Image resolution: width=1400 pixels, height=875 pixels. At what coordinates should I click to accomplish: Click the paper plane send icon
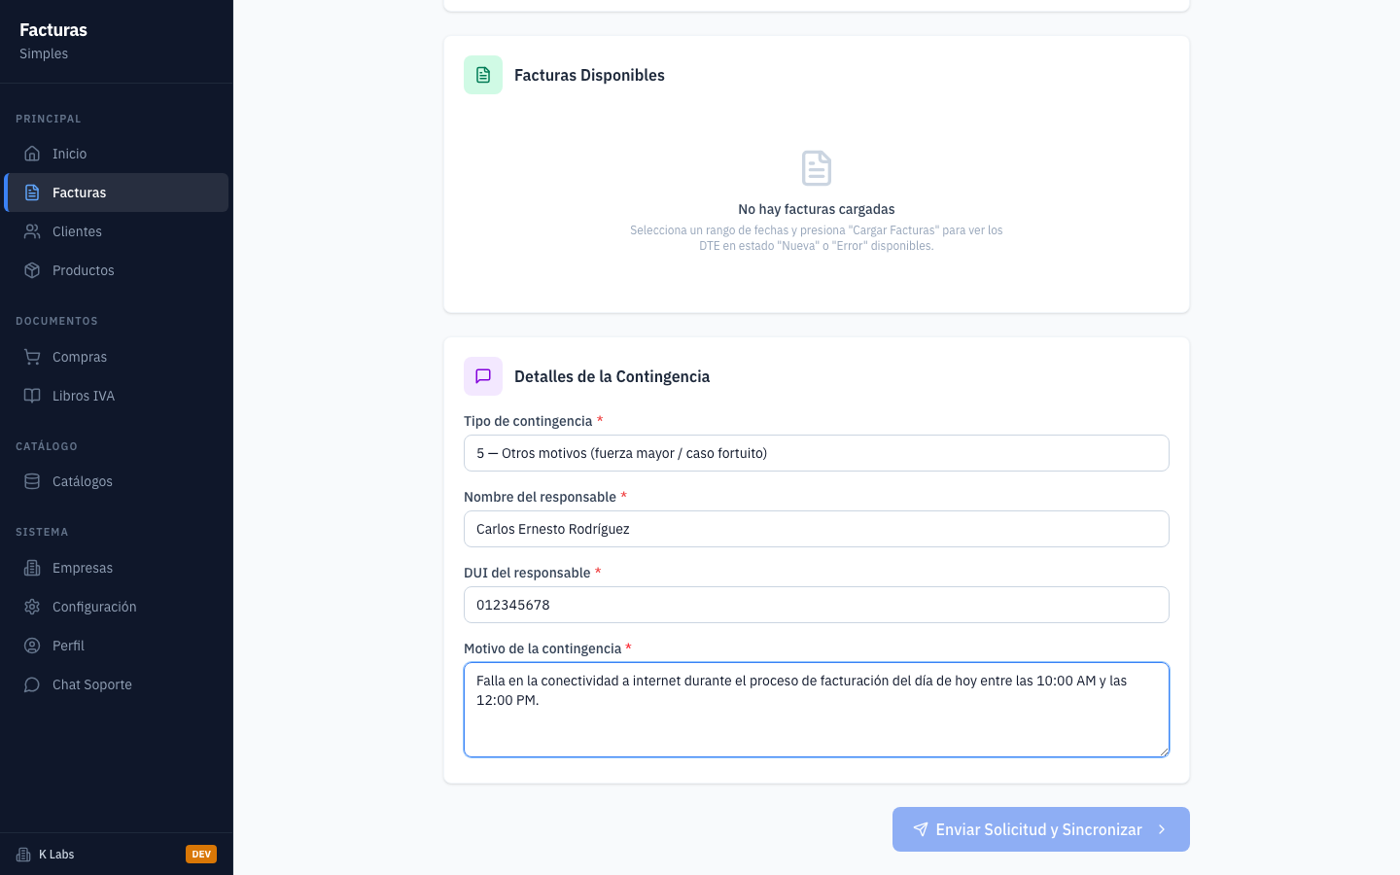[920, 829]
